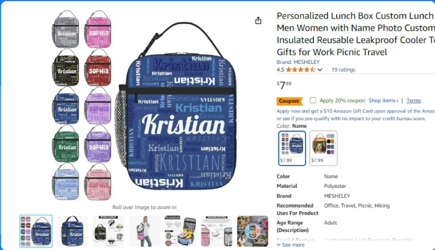The image size is (435, 250).
Task: View thumbnail showing black bag features
Action: [108, 231]
